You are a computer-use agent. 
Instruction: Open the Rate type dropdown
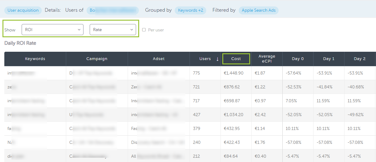(113, 30)
